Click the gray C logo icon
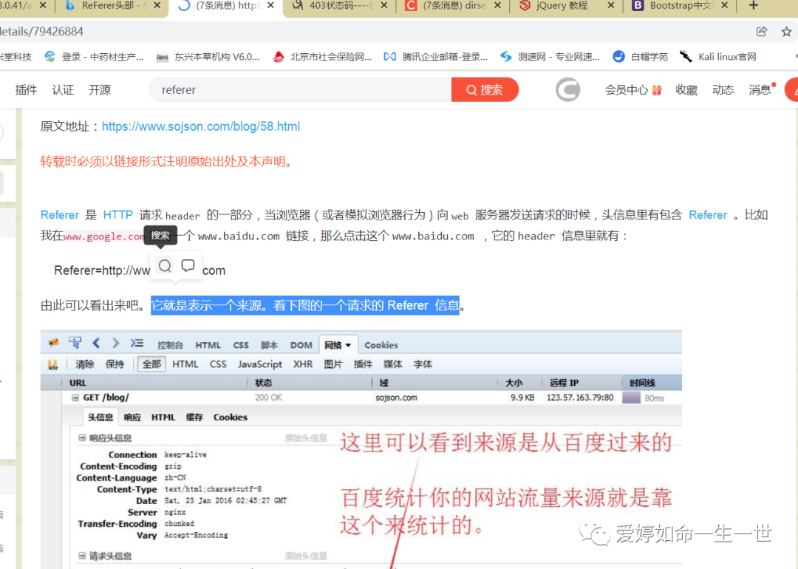 point(567,89)
